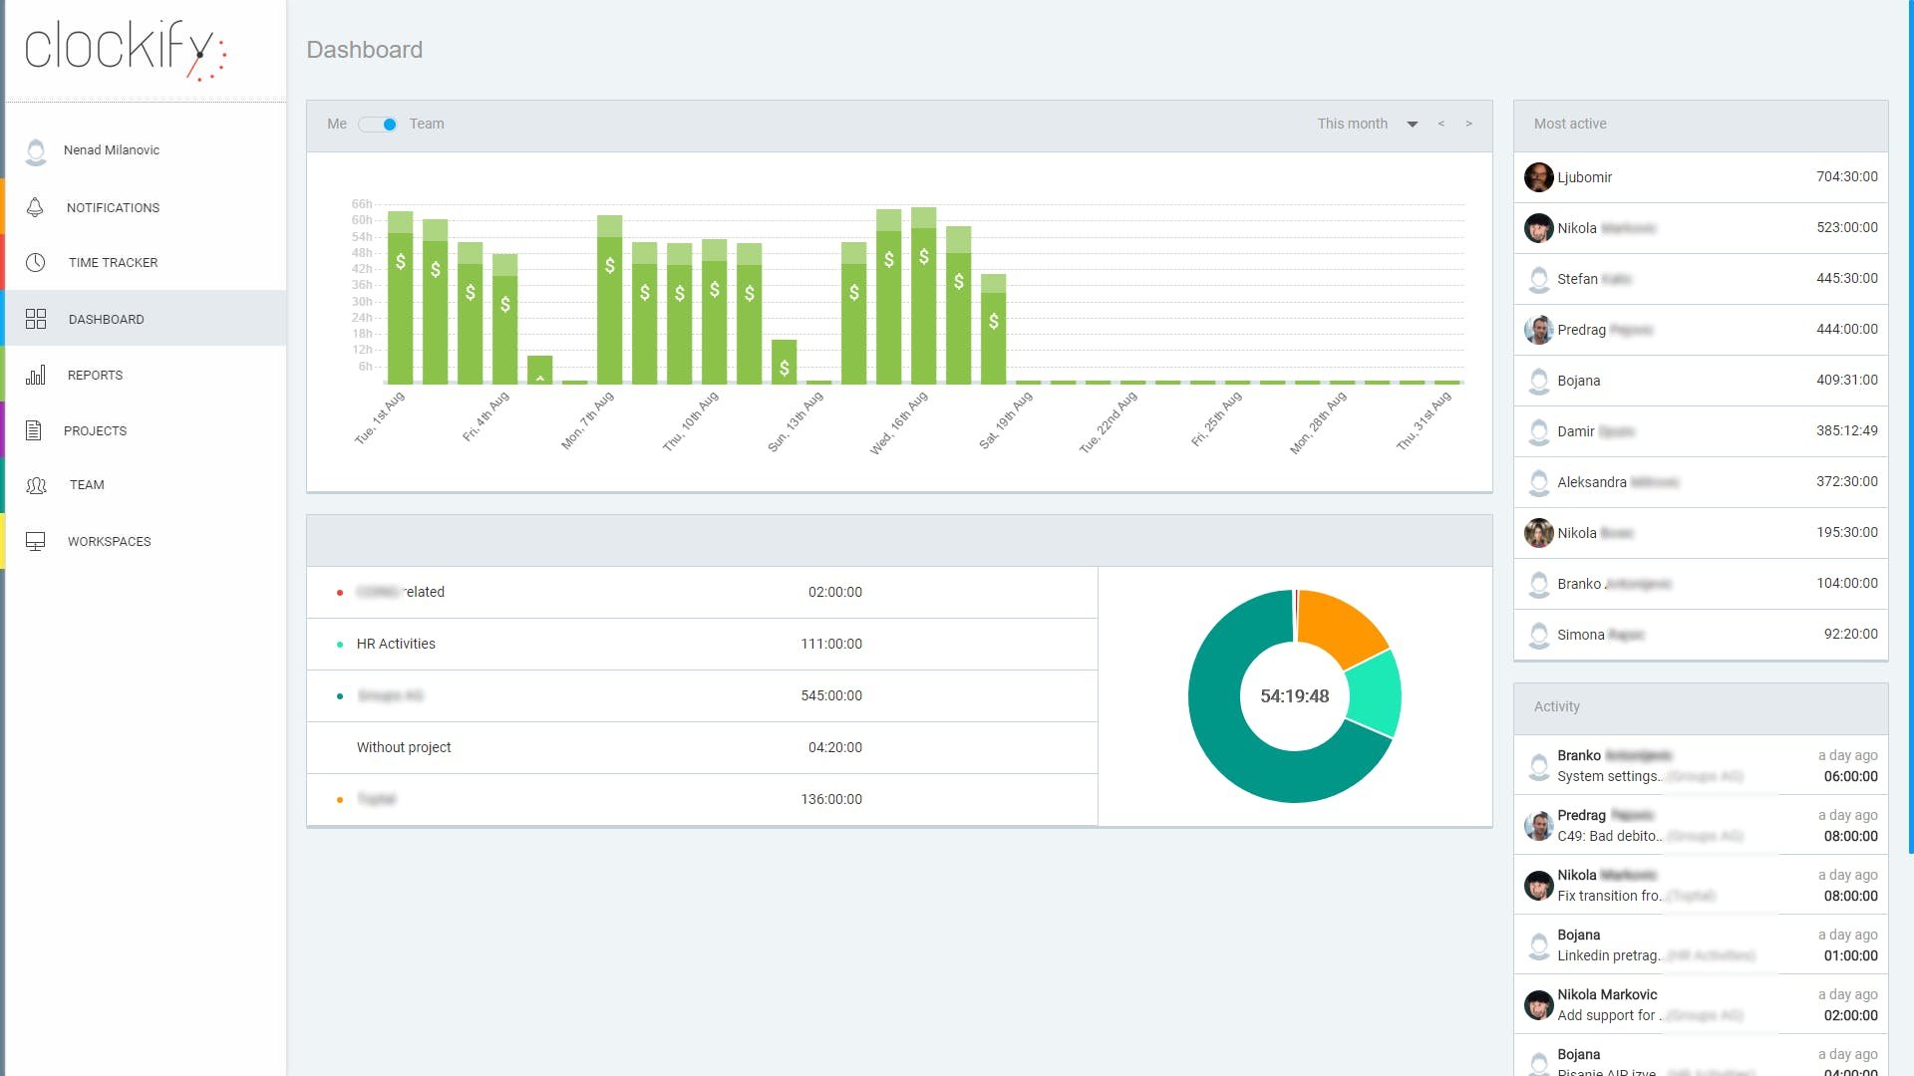Click Simona's avatar in Most active

coord(1538,635)
